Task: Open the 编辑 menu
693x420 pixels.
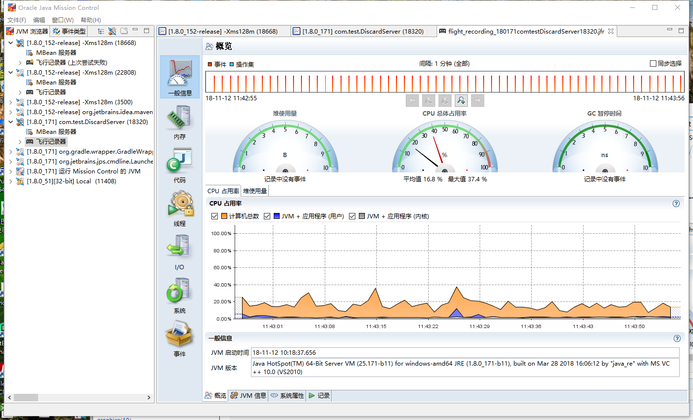Action: click(39, 20)
